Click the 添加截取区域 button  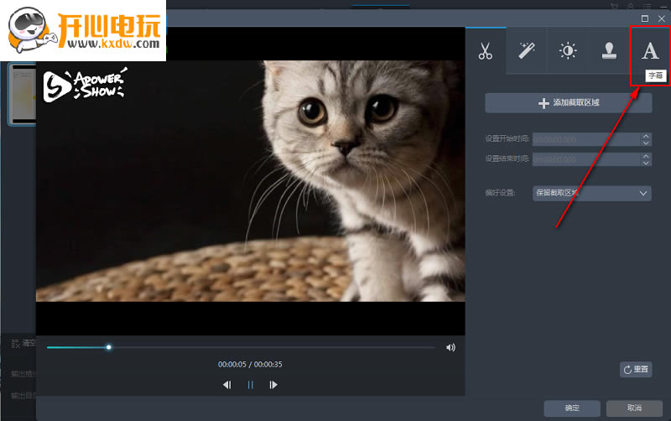tap(568, 103)
